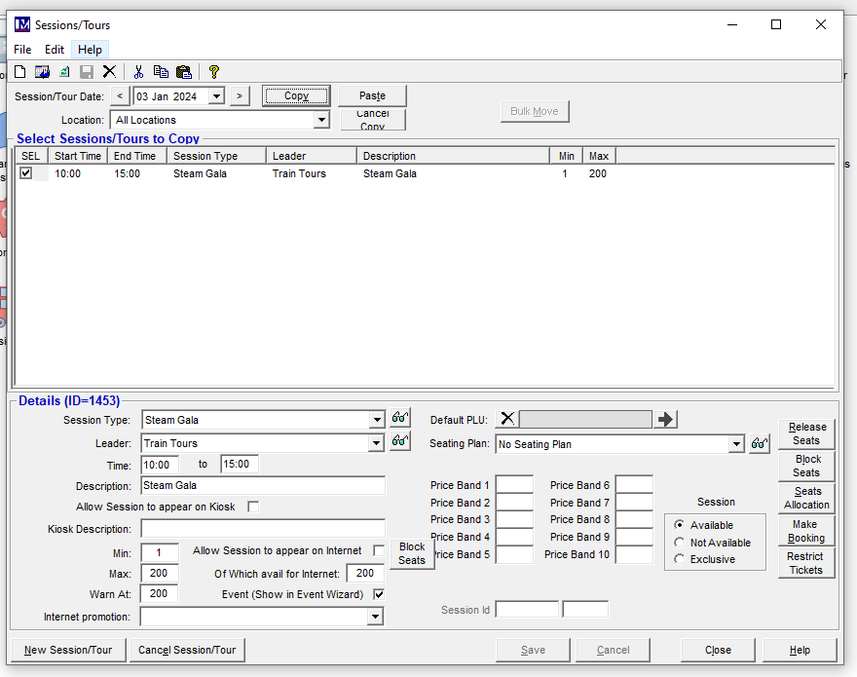Click the cut scissors toolbar icon
This screenshot has width=857, height=677.
coord(138,72)
